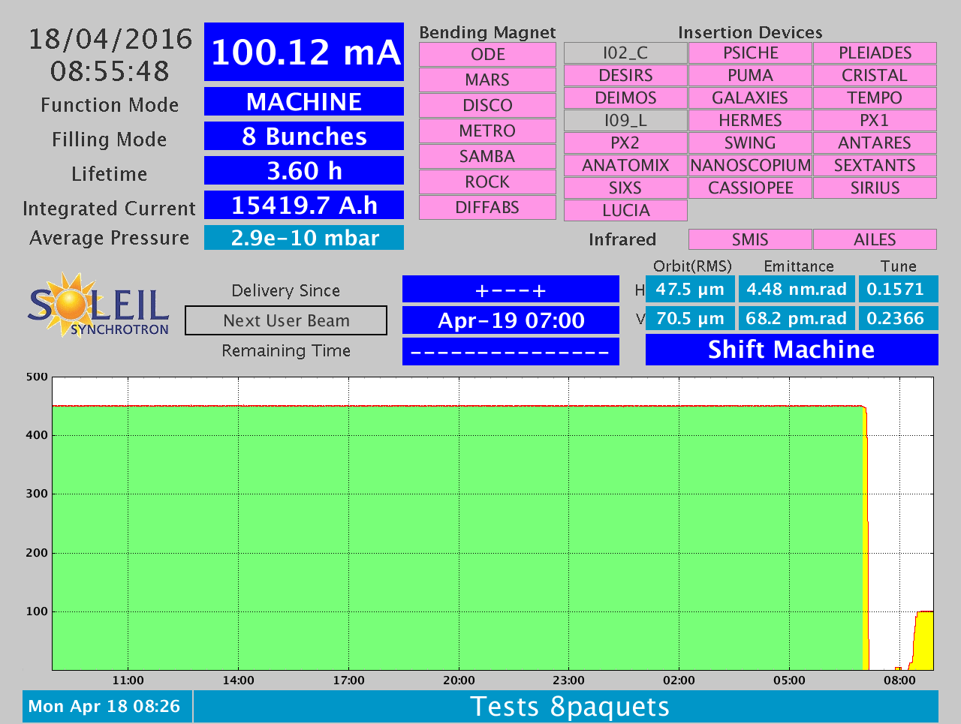The image size is (961, 724).
Task: Click the NANOSCOPIUM beamline box
Action: click(750, 166)
